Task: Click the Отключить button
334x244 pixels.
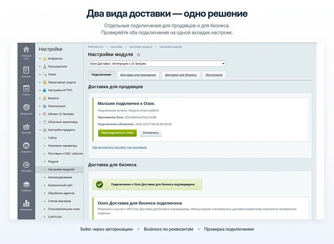Action: 151,133
